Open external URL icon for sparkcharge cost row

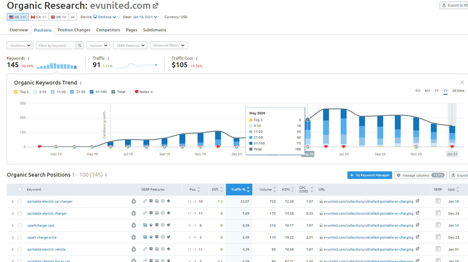click(x=418, y=225)
